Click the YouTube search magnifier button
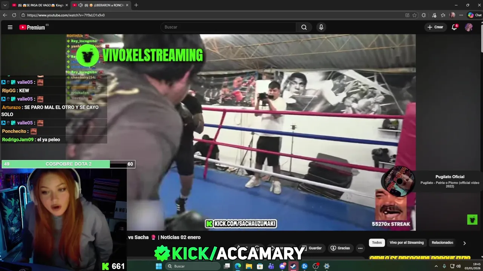483x271 pixels. (304, 27)
